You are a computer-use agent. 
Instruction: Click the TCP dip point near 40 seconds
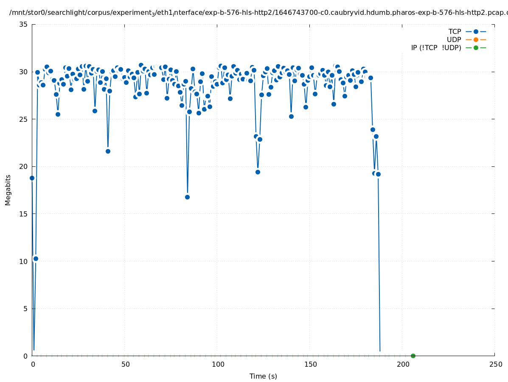(108, 151)
